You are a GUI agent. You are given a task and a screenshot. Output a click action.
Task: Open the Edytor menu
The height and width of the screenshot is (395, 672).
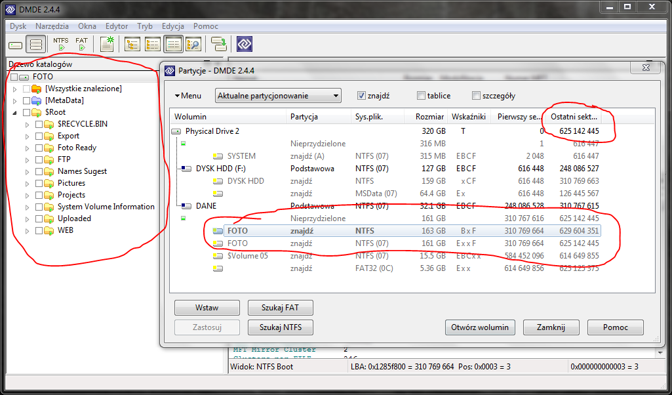[x=117, y=26]
